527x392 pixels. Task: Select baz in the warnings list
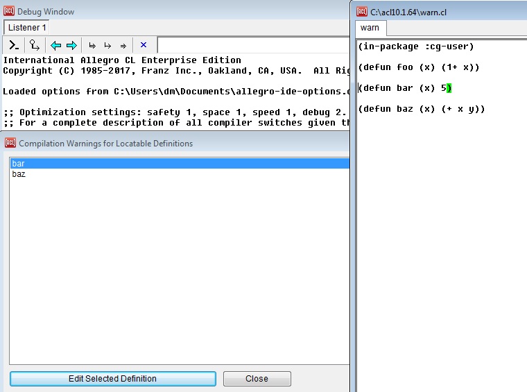pyautogui.click(x=19, y=174)
